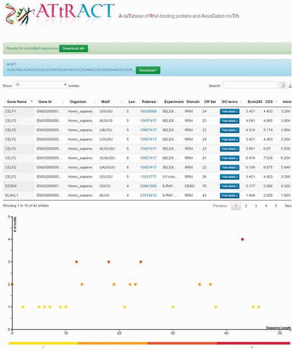This screenshot has width=292, height=350.
Task: Click the CELF1 gene name cell
Action: (11, 112)
